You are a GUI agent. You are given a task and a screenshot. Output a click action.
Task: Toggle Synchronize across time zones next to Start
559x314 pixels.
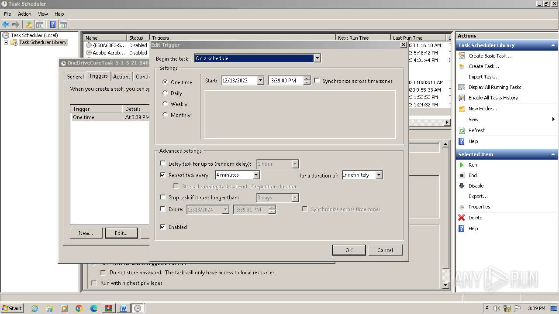pyautogui.click(x=317, y=81)
